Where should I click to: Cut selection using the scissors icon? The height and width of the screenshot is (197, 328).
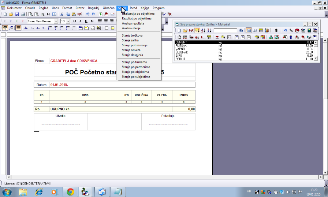[x=61, y=14]
